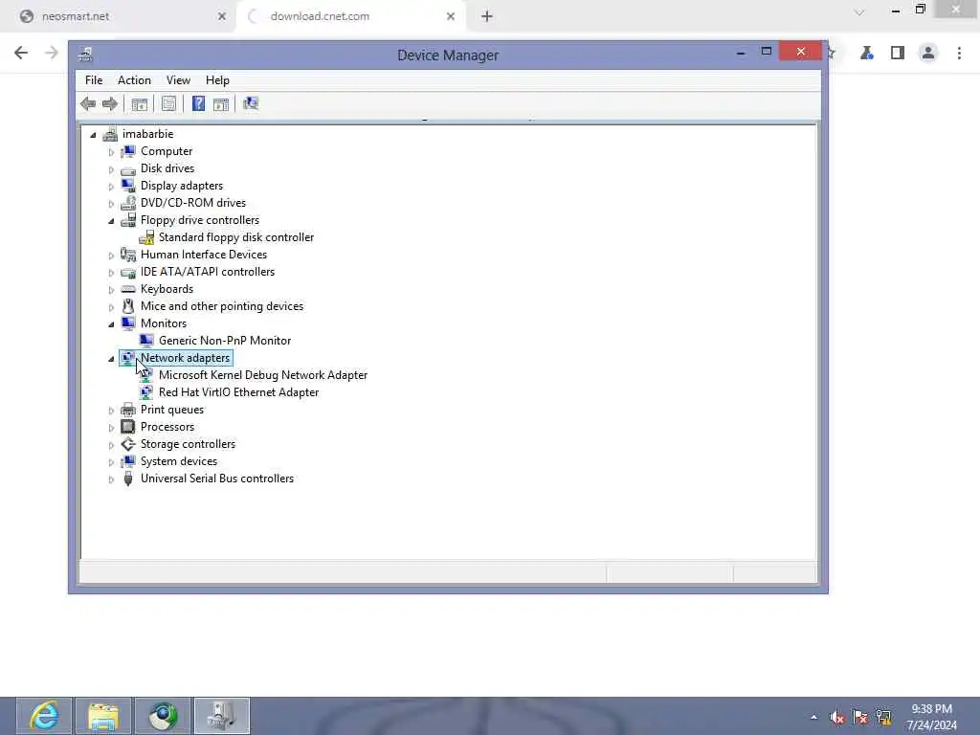Collapse the Floppy drive controllers node

click(x=111, y=221)
